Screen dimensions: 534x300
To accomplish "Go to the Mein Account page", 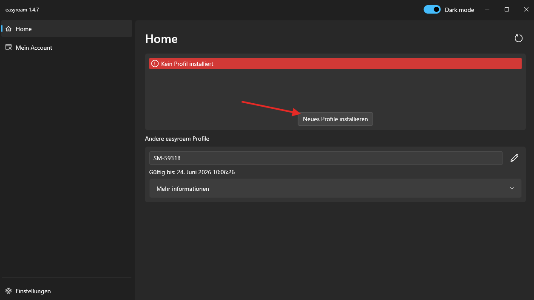I will click(34, 48).
